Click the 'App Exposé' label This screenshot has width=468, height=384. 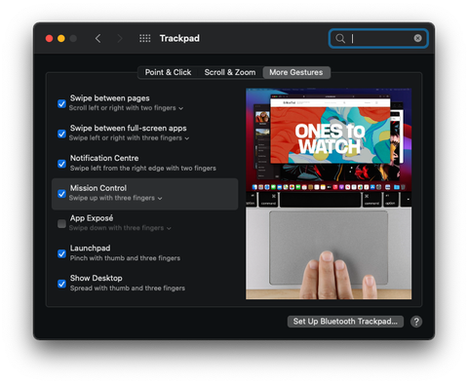92,218
